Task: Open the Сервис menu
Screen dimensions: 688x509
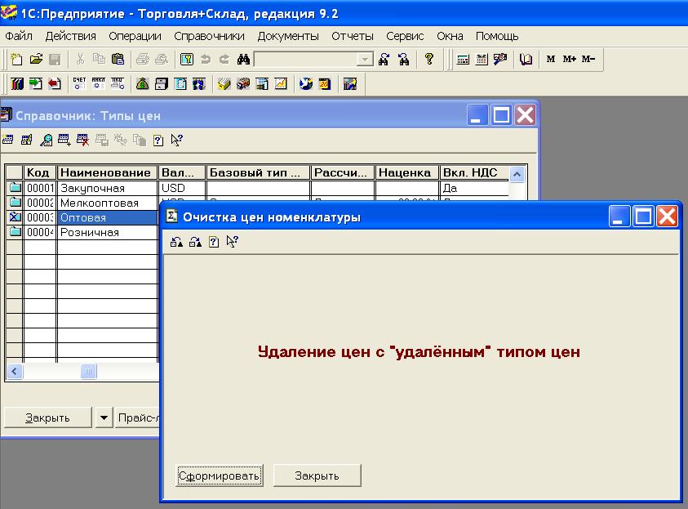Action: [405, 36]
